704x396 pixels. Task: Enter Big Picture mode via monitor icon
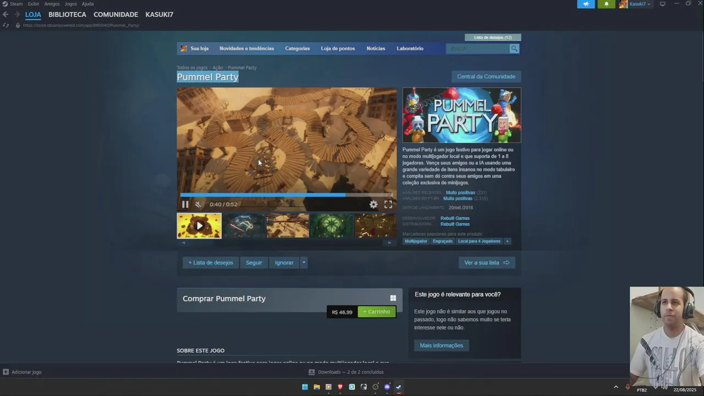(663, 4)
